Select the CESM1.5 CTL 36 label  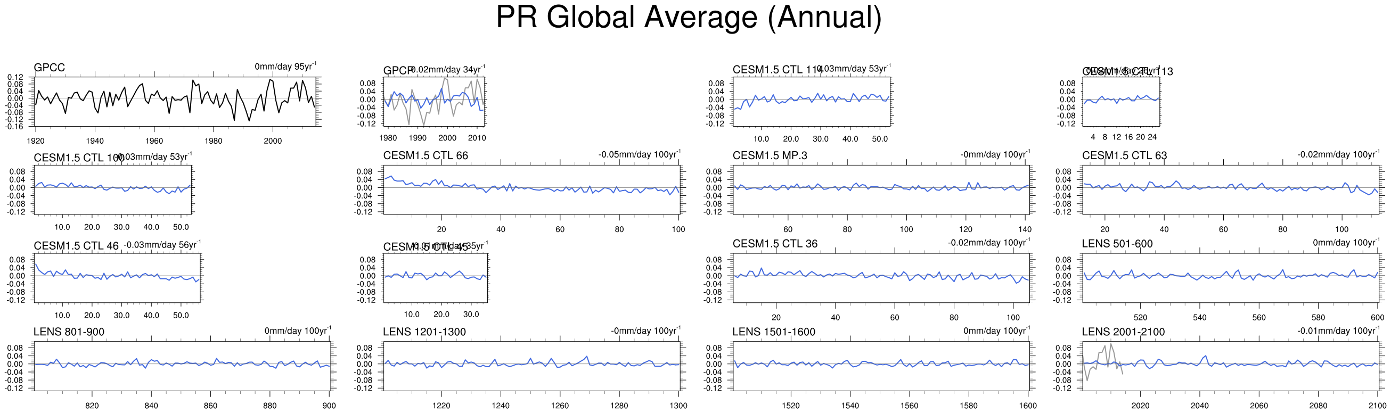[x=775, y=243]
